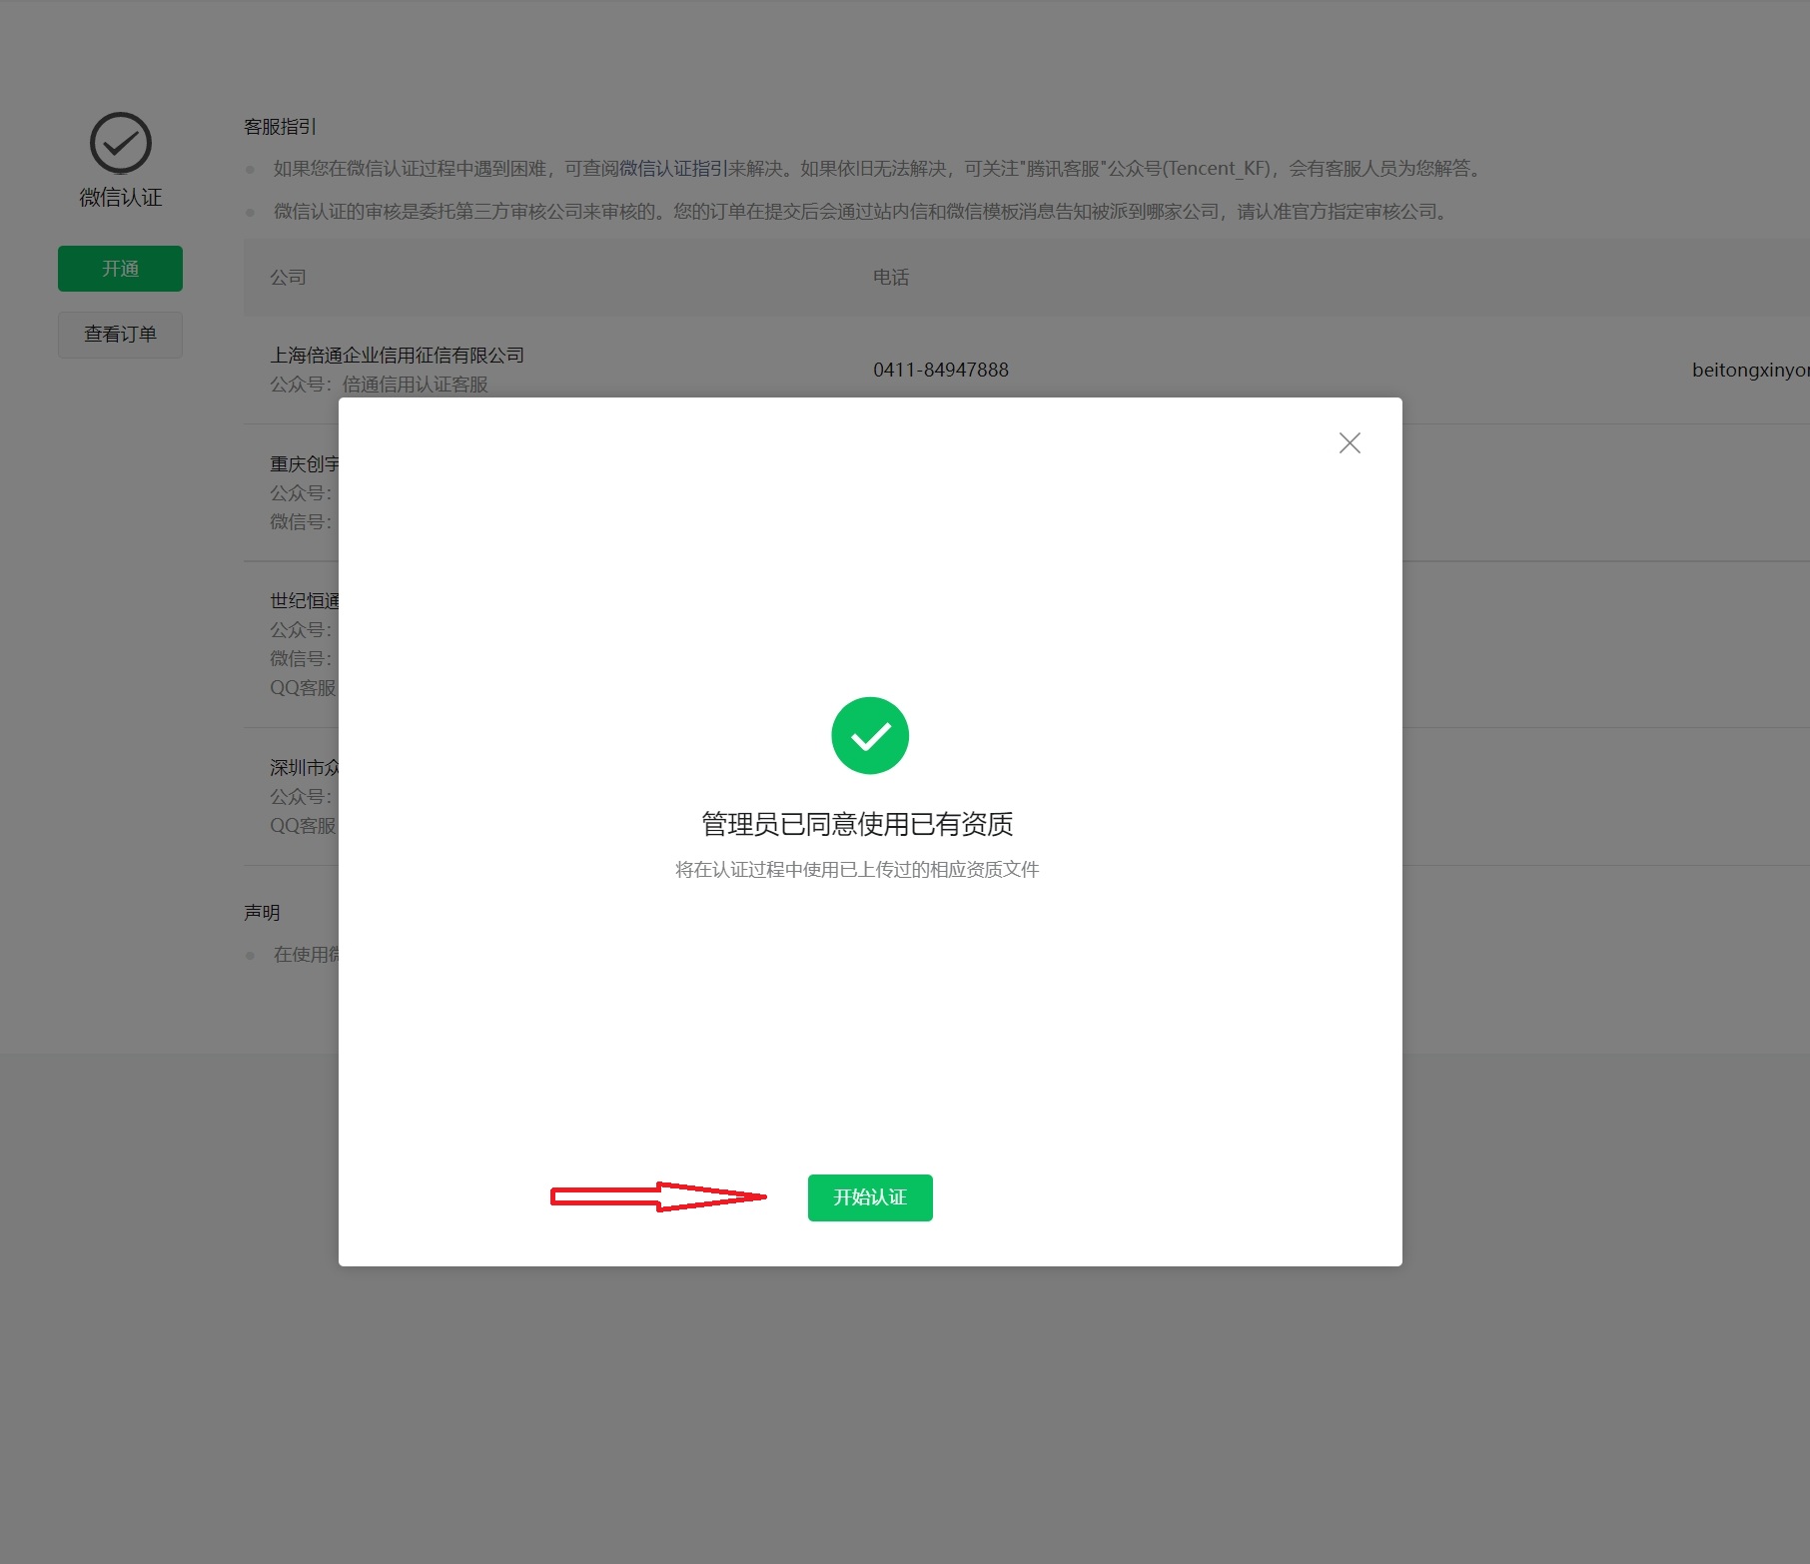
Task: Click the company name 上海倍通企业信用征信有限公司
Action: (398, 355)
